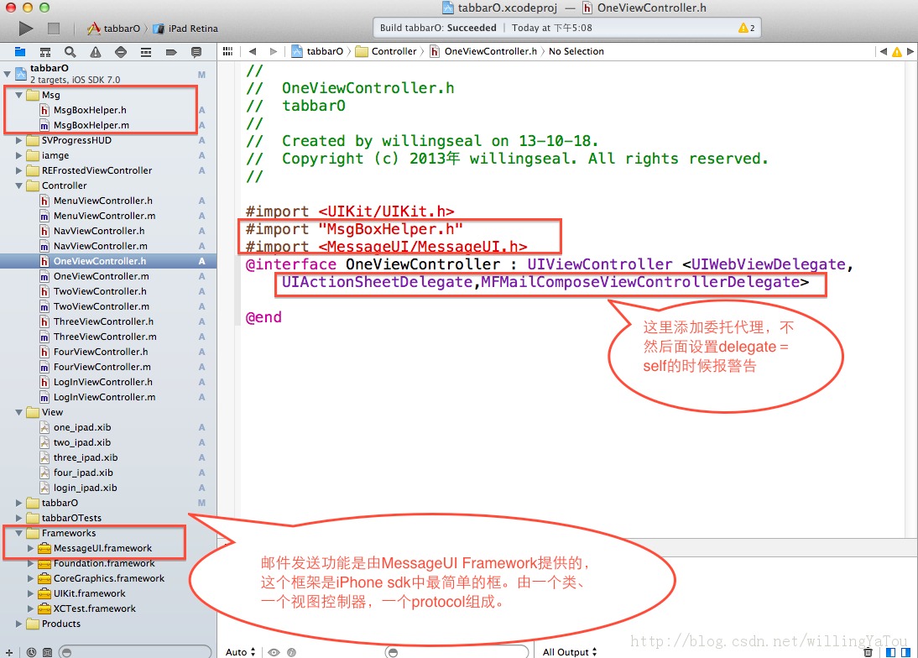Select tabbarO scheme in toolbar
Image resolution: width=918 pixels, height=658 pixels.
pyautogui.click(x=113, y=28)
